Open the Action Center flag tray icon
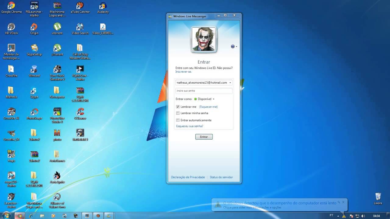The width and height of the screenshot is (390, 219). click(x=351, y=216)
